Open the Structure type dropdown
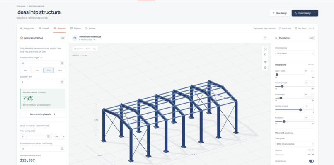 tap(294, 53)
